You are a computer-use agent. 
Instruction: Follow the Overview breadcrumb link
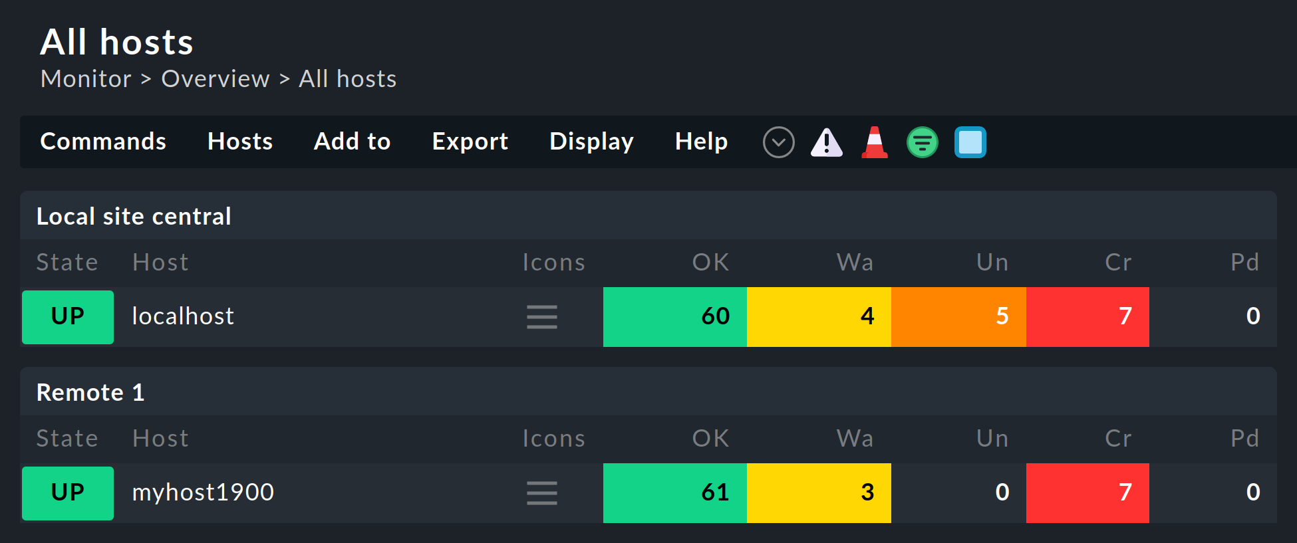(x=215, y=78)
